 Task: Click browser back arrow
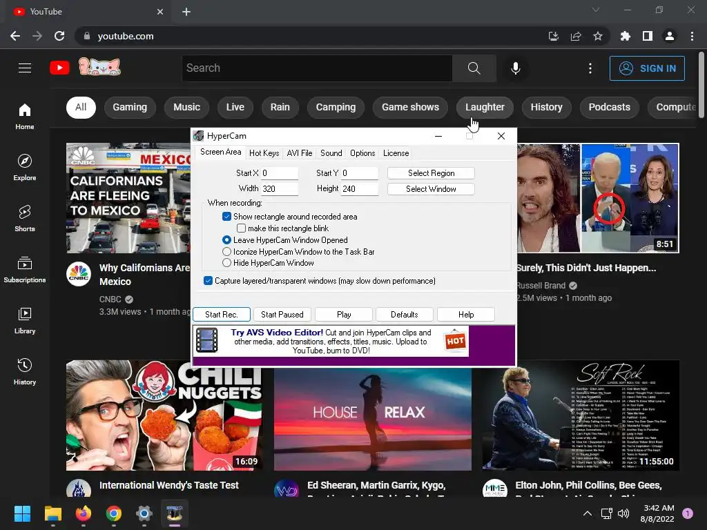(x=15, y=36)
